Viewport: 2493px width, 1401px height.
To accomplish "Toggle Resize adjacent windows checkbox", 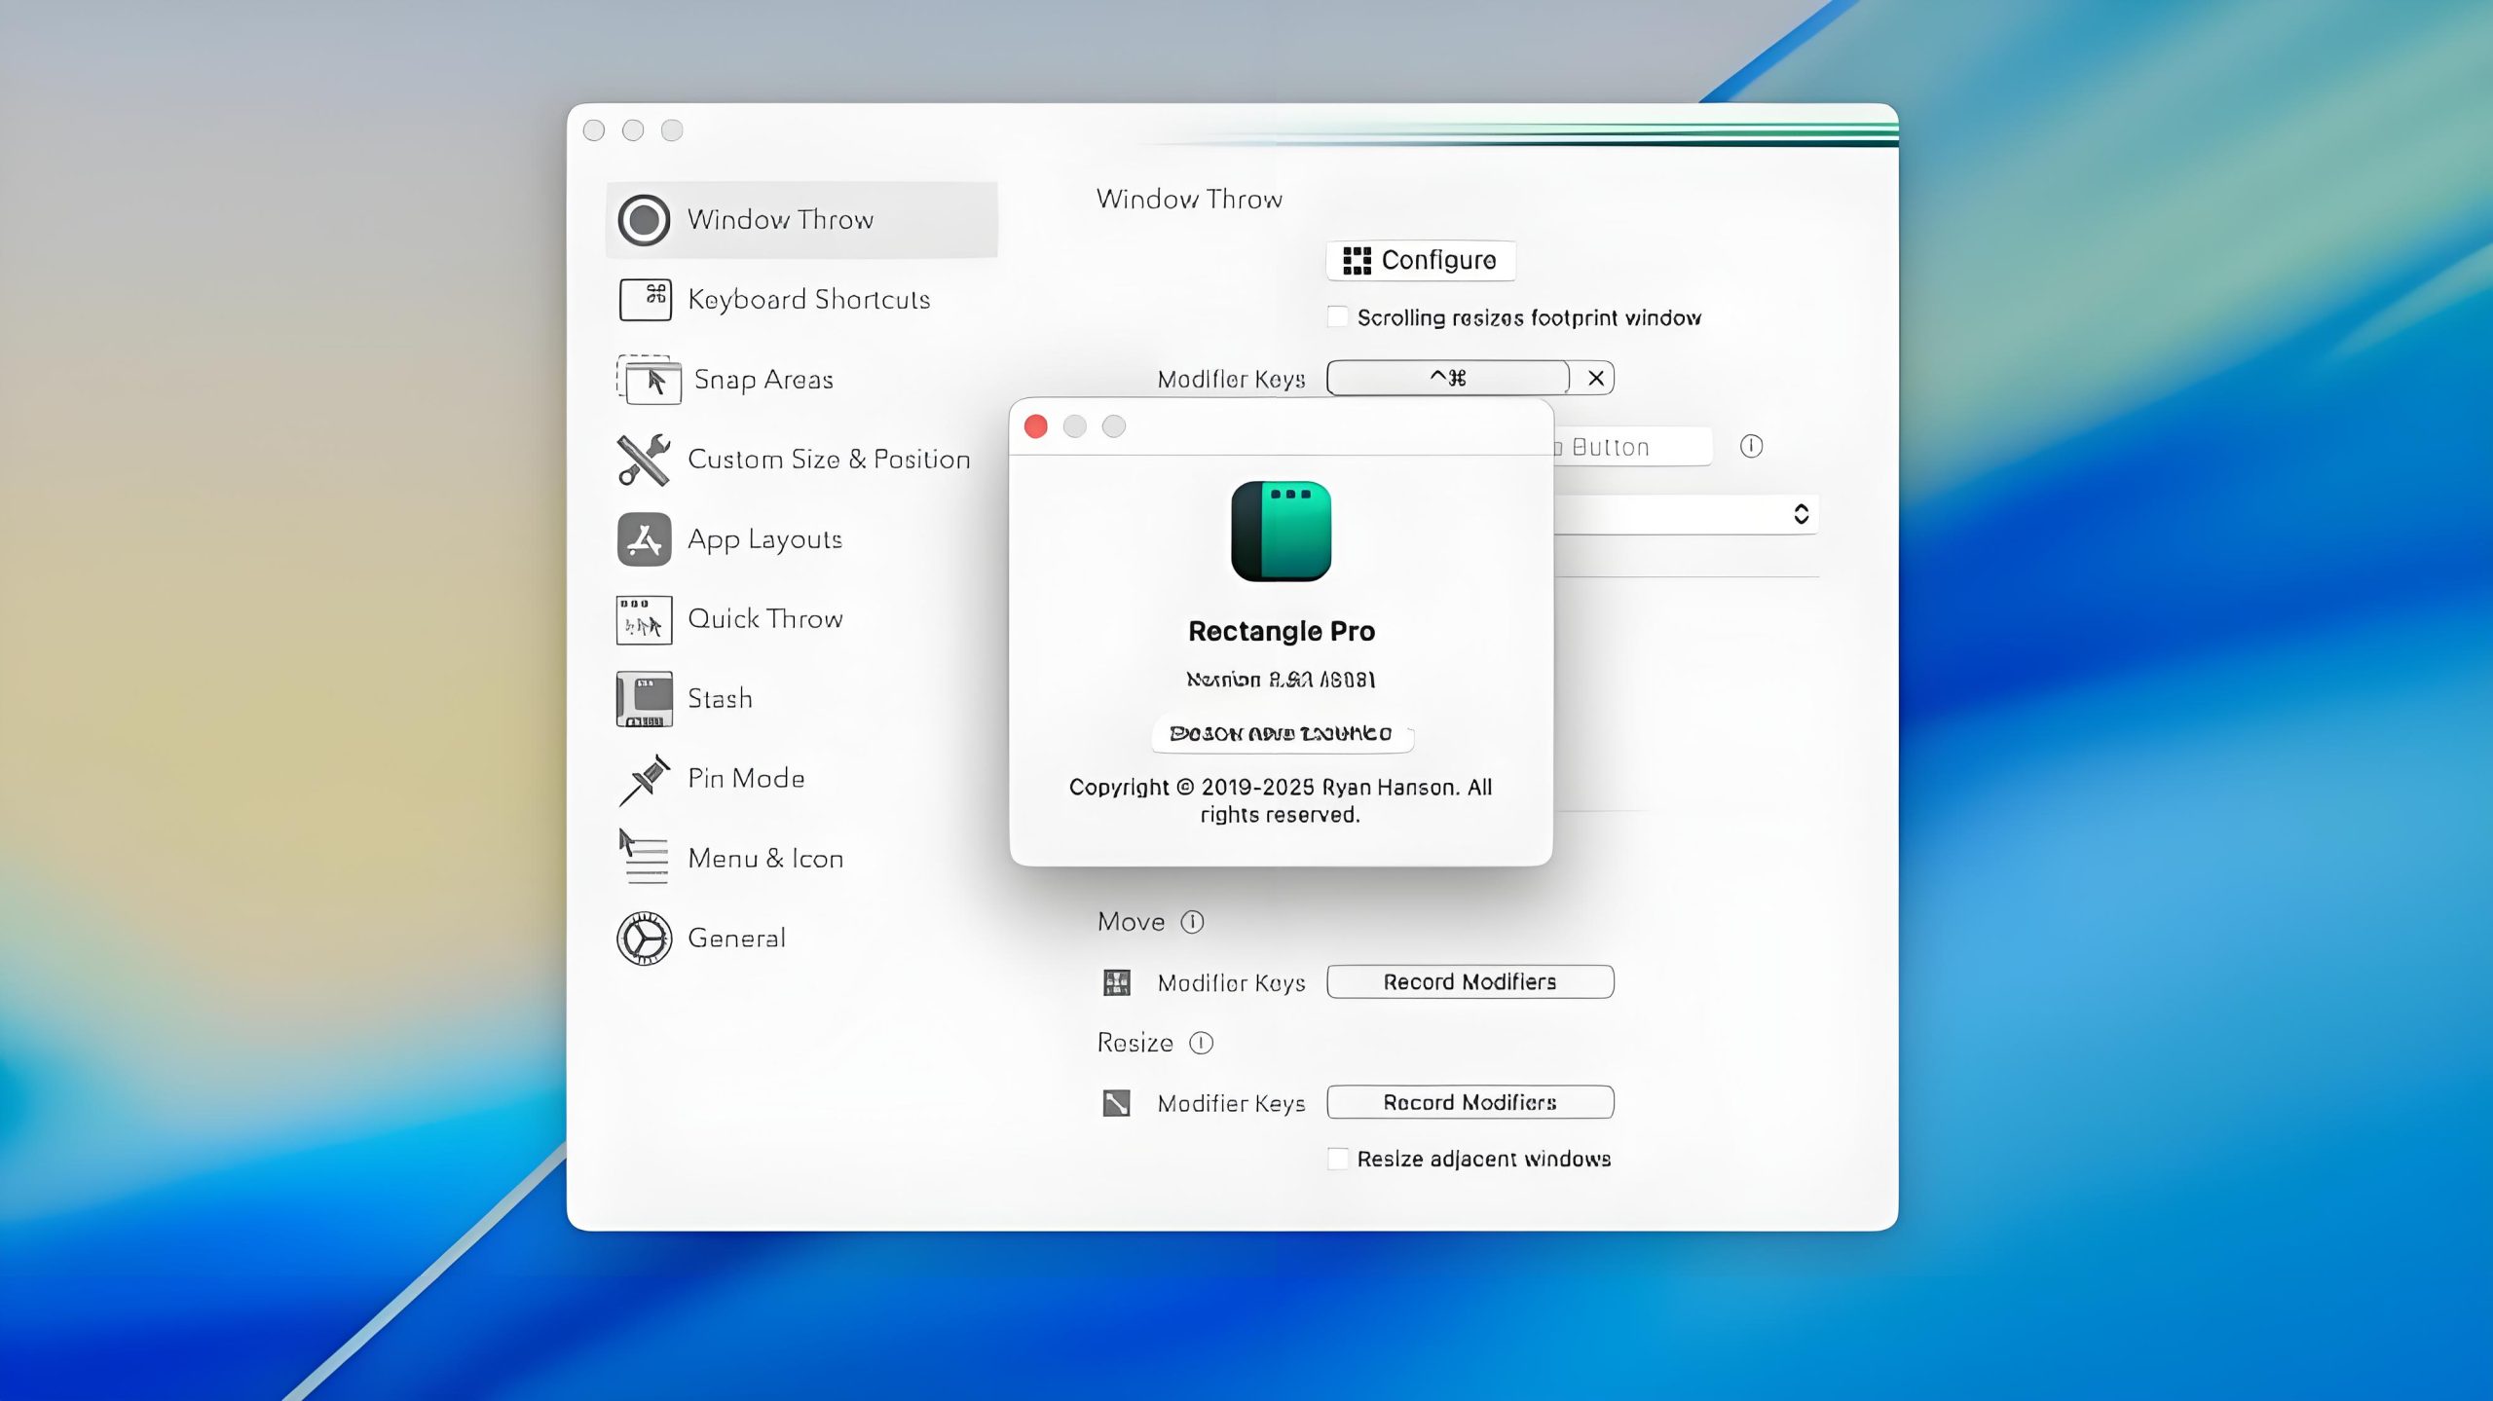I will pos(1338,1159).
